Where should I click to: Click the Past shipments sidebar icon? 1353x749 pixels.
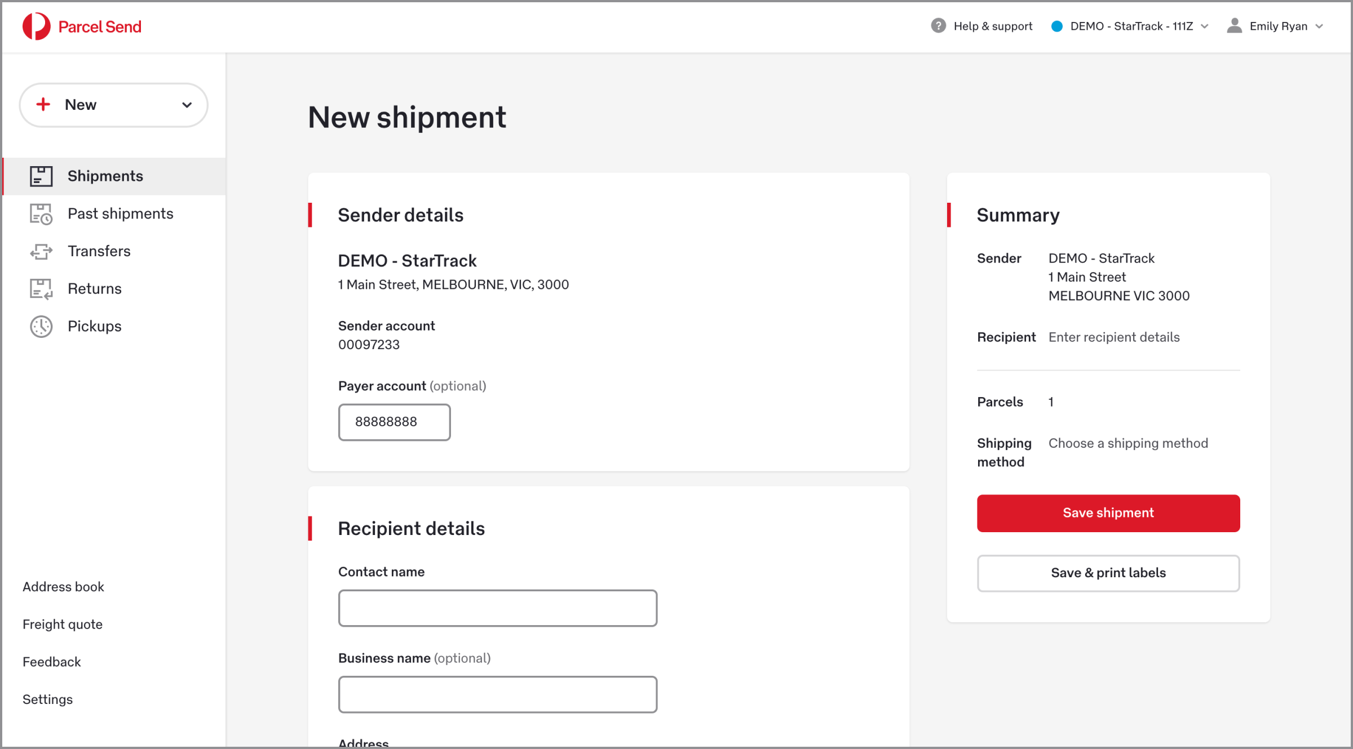(41, 214)
